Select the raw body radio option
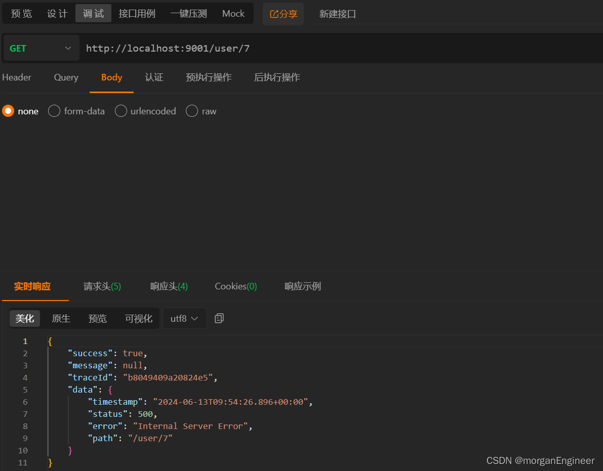This screenshot has height=471, width=603. pos(192,111)
